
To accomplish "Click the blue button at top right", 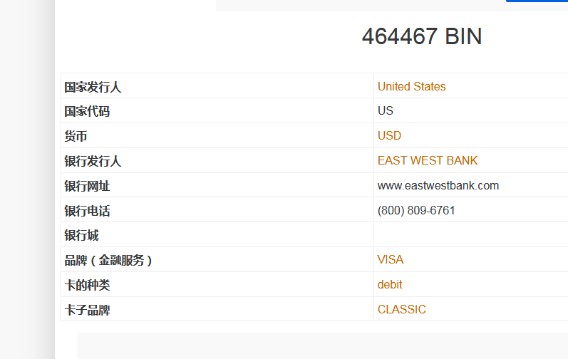I will 537,1.
